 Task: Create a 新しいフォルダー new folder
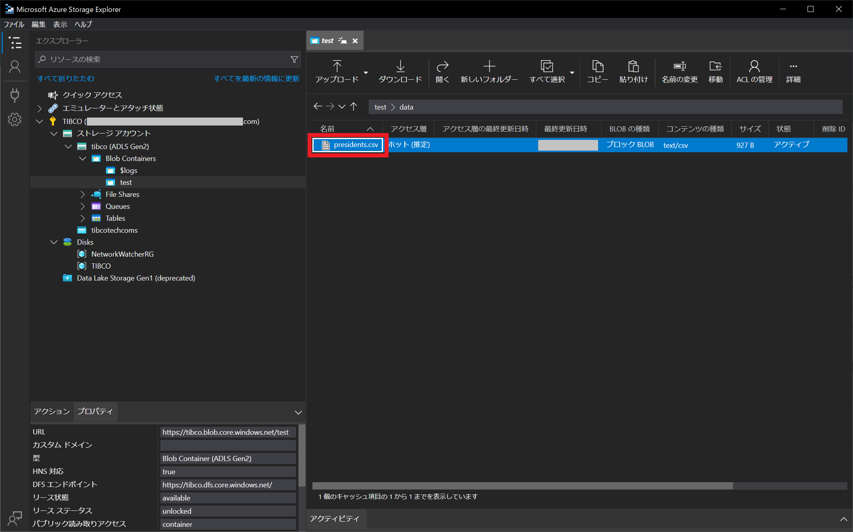489,72
